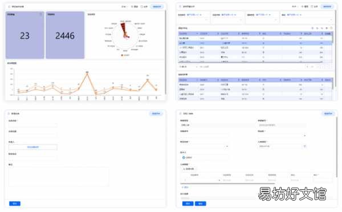Click the header icon of the bottom-right form panel
Viewport: 342px width, 212px height.
[x=180, y=113]
